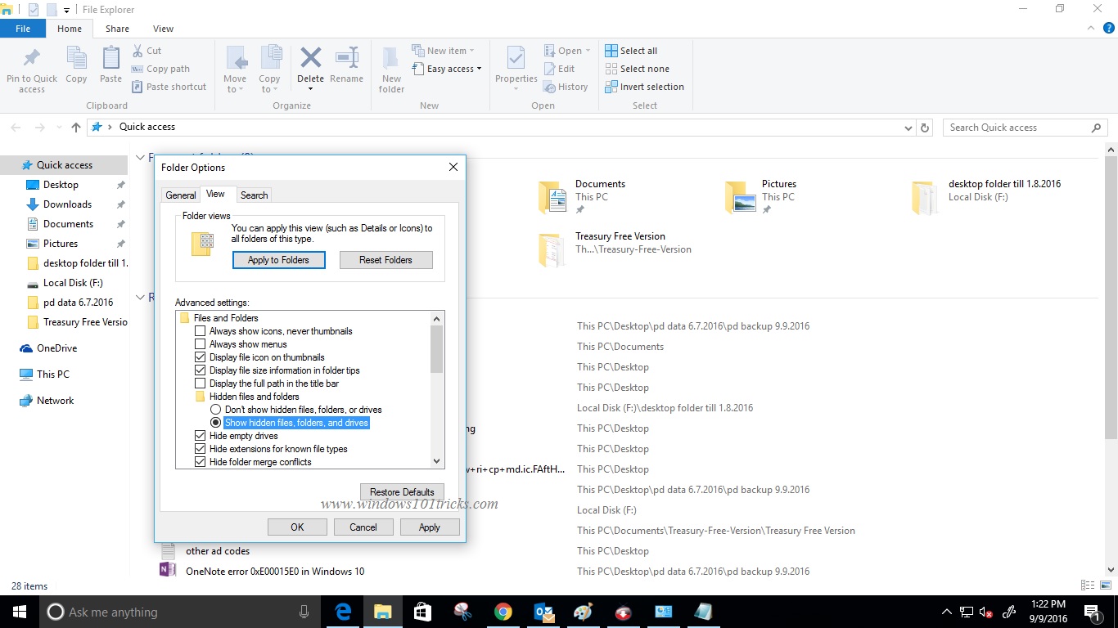Uncheck Hide empty drives
1118x628 pixels.
tap(201, 436)
